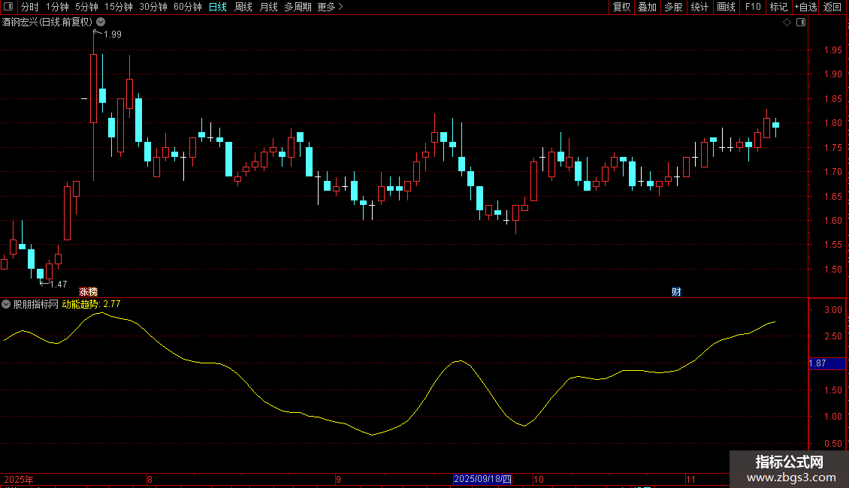Click the 1.47 low price label
Image resolution: width=849 pixels, height=488 pixels.
click(58, 284)
